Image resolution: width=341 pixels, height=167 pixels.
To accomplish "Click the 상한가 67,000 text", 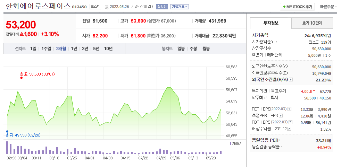I will click(x=161, y=21).
